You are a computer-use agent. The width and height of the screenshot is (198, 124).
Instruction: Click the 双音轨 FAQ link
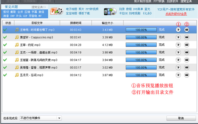pyautogui.click(x=33, y=16)
